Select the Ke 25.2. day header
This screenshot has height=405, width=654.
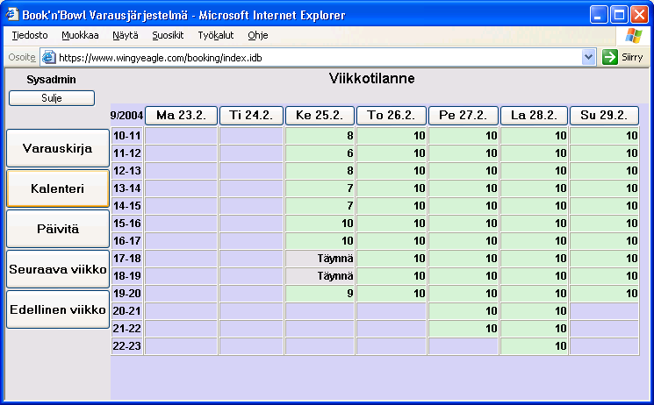[x=320, y=116]
